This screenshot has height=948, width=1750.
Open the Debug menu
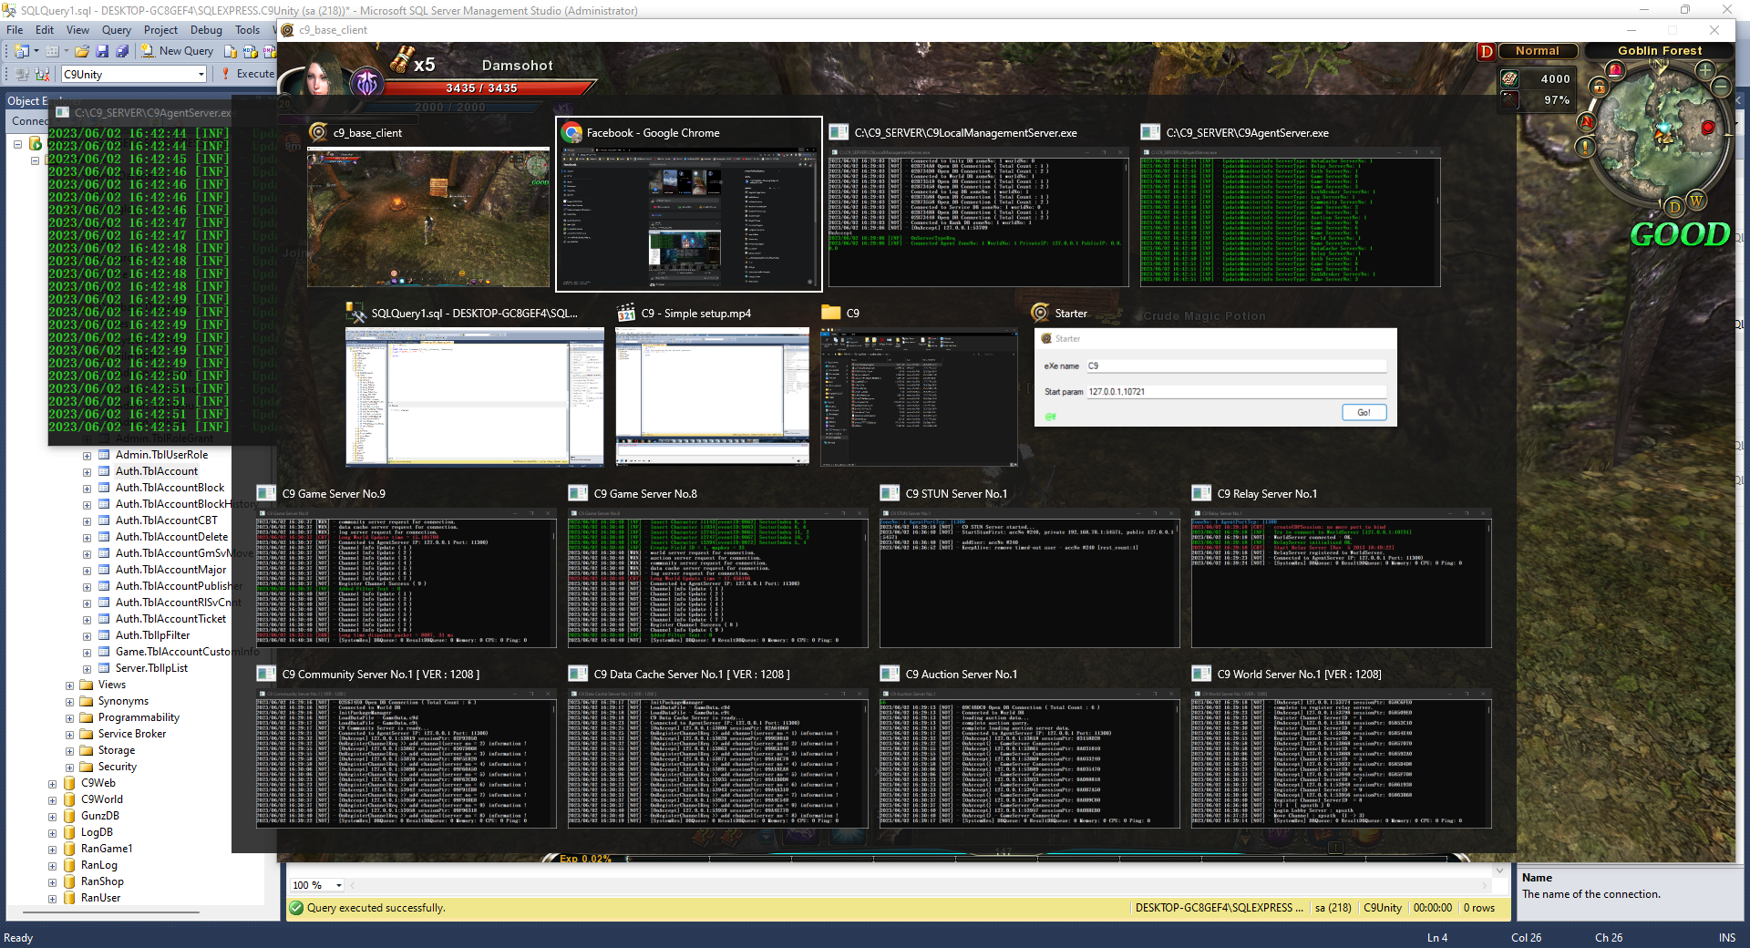206,30
